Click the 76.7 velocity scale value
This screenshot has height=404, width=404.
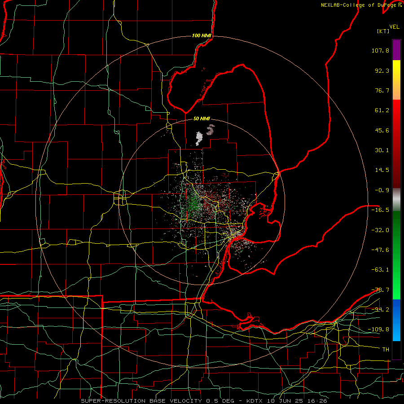click(382, 90)
